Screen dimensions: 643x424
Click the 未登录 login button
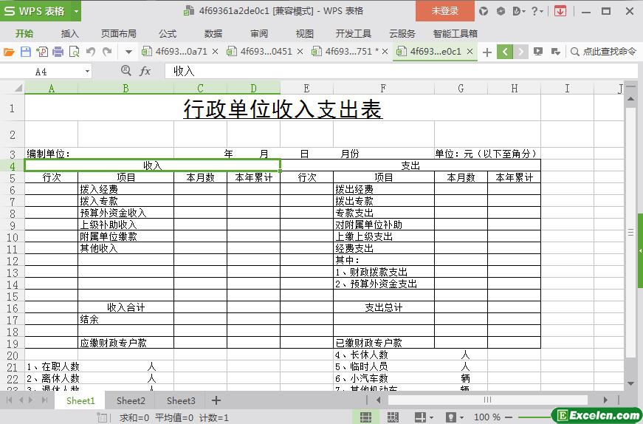pyautogui.click(x=445, y=11)
